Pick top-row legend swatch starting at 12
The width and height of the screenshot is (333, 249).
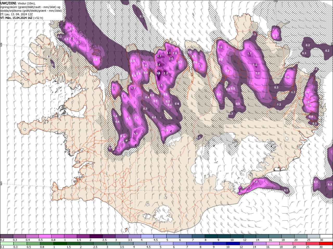(x=250, y=236)
